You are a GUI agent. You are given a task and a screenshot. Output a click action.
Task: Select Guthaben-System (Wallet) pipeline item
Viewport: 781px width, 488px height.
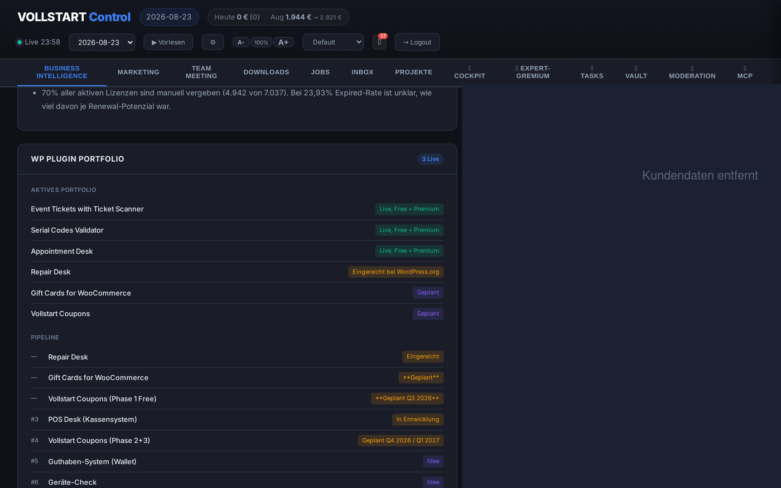coord(237,461)
